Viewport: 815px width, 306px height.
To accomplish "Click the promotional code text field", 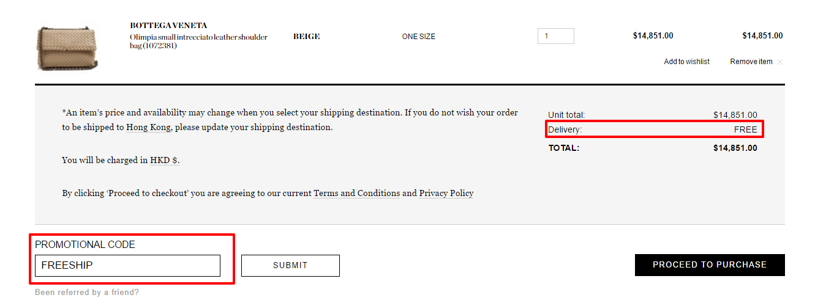I will tap(127, 266).
